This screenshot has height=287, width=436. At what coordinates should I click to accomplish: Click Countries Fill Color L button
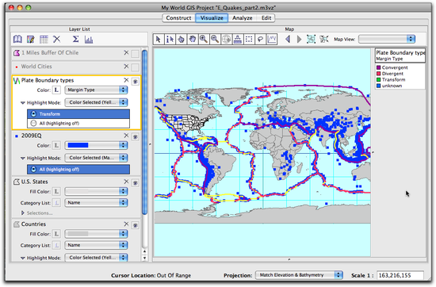coord(56,234)
